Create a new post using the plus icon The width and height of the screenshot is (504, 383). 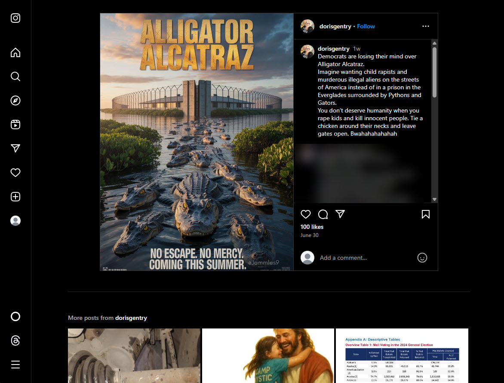[x=15, y=196]
